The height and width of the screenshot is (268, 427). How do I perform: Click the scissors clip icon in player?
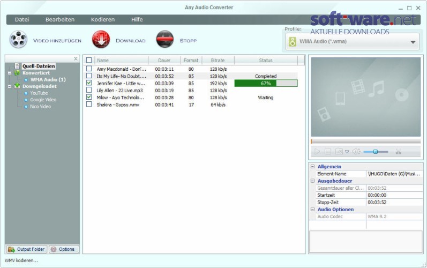click(x=399, y=152)
